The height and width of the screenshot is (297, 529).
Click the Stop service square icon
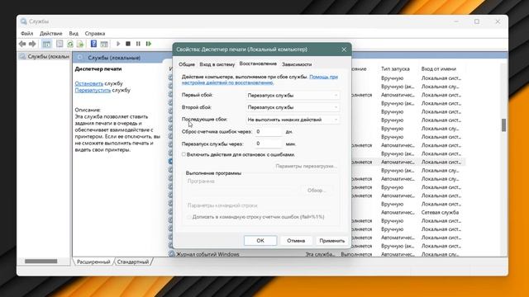pyautogui.click(x=128, y=44)
